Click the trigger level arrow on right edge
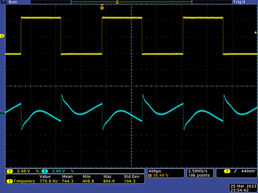Image resolution: width=258 pixels, height=193 pixels. coord(255,33)
